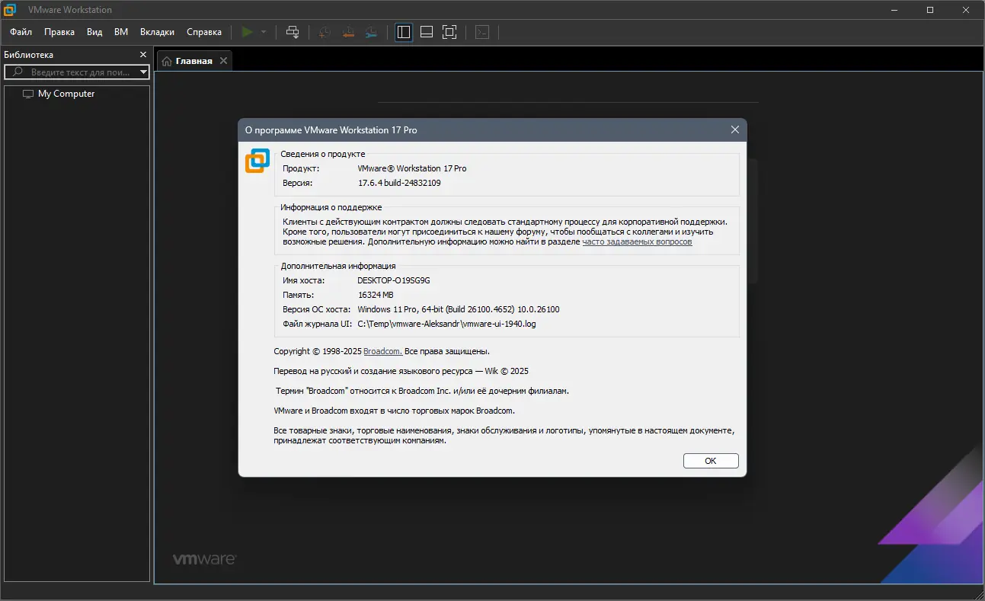Click the manage snapshots wrench icon
This screenshot has width=985, height=601.
click(371, 32)
